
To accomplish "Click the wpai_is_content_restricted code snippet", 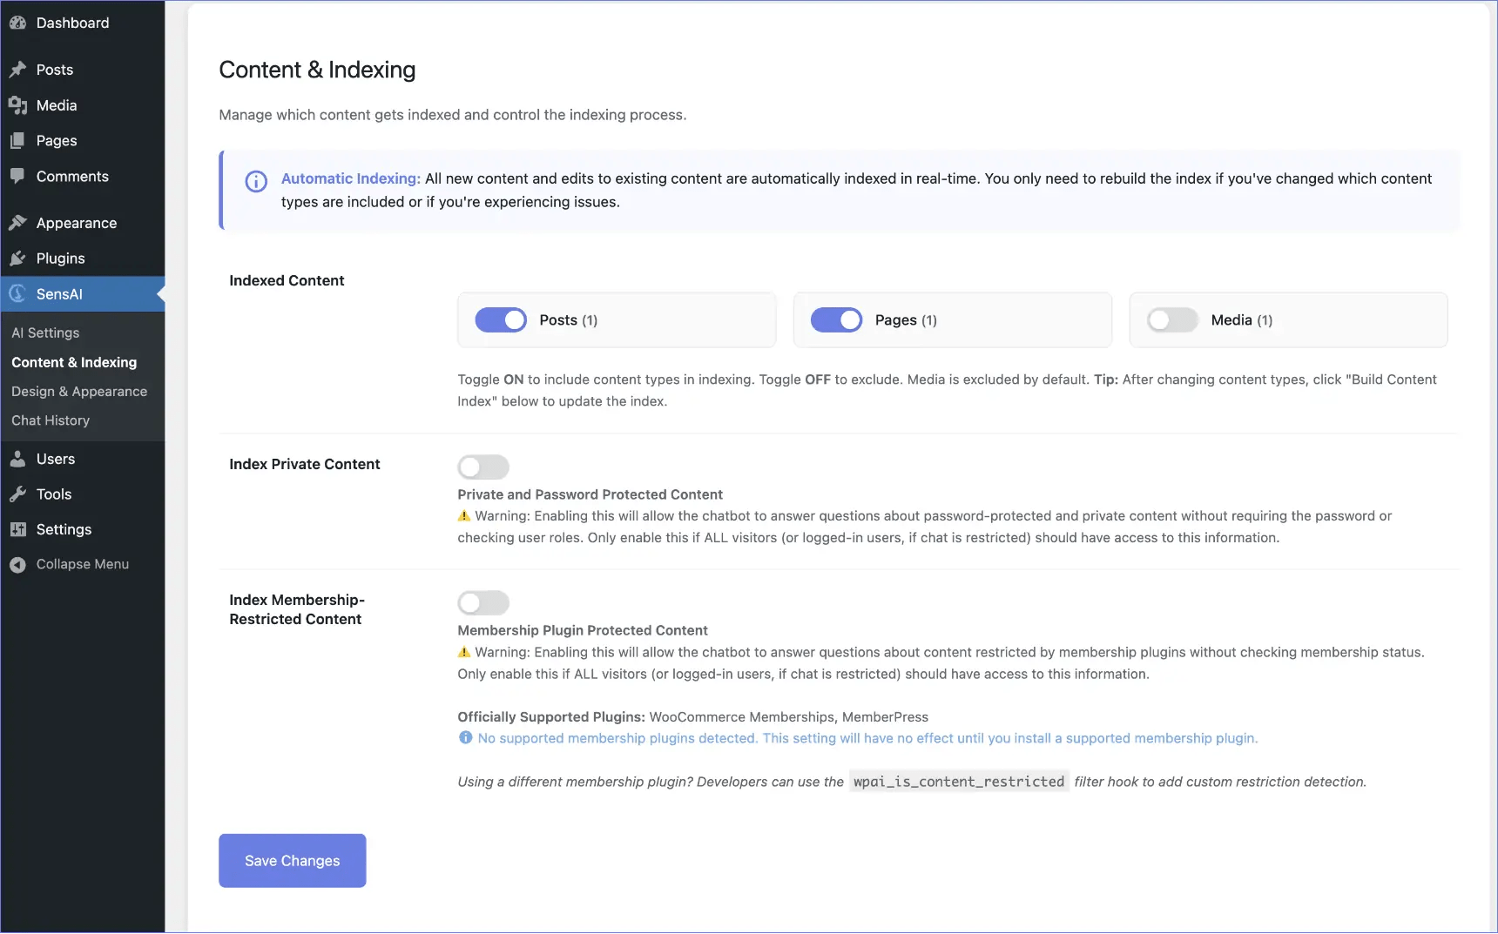I will coord(958,782).
